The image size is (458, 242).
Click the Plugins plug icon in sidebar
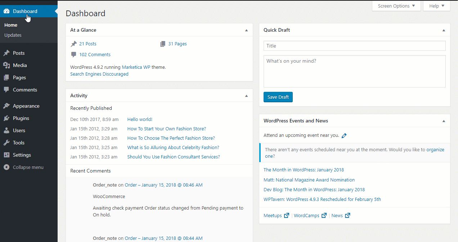(6, 118)
